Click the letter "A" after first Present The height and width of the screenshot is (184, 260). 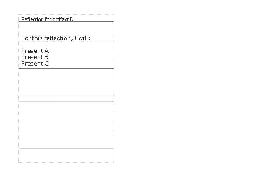click(46, 51)
